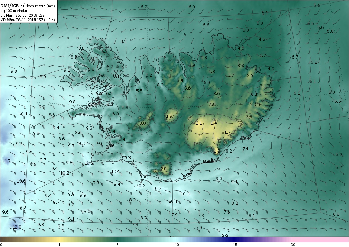Click the VT valid time line

tap(22, 20)
